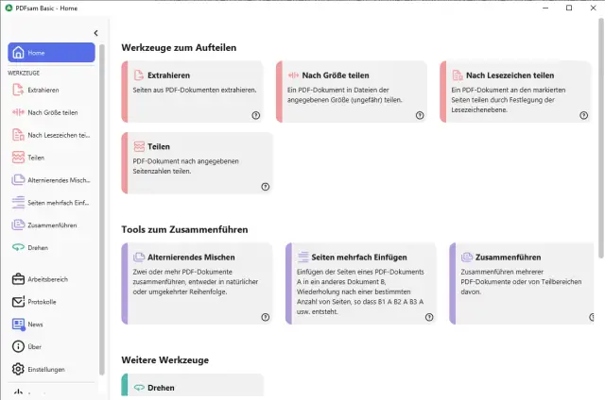The image size is (605, 400).
Task: Click help icon on Zusammenführen card
Action: pos(582,317)
